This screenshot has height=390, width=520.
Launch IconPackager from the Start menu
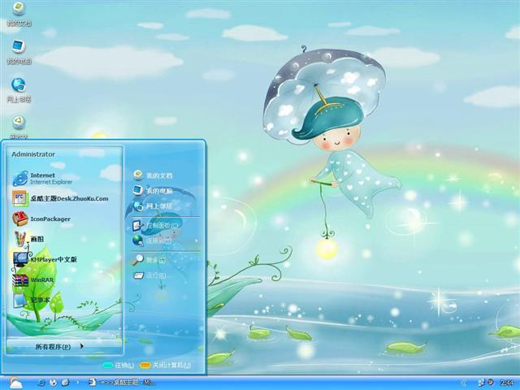41,219
